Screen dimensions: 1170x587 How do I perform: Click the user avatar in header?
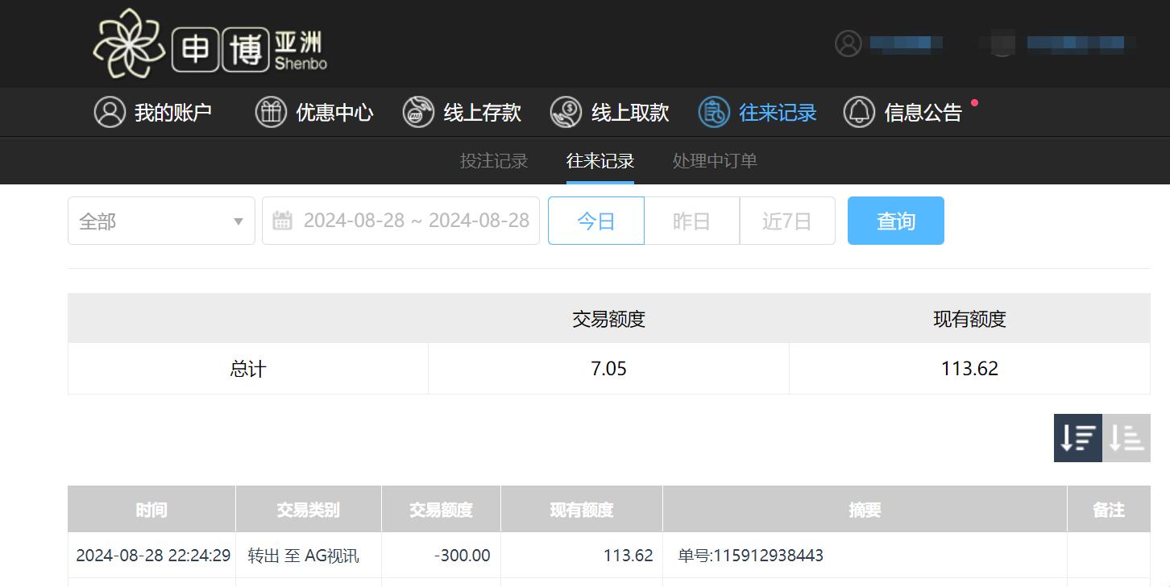[847, 43]
